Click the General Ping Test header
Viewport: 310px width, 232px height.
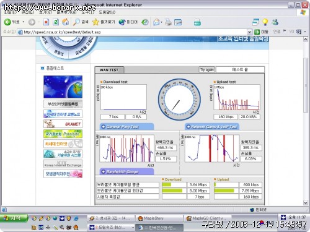point(126,127)
